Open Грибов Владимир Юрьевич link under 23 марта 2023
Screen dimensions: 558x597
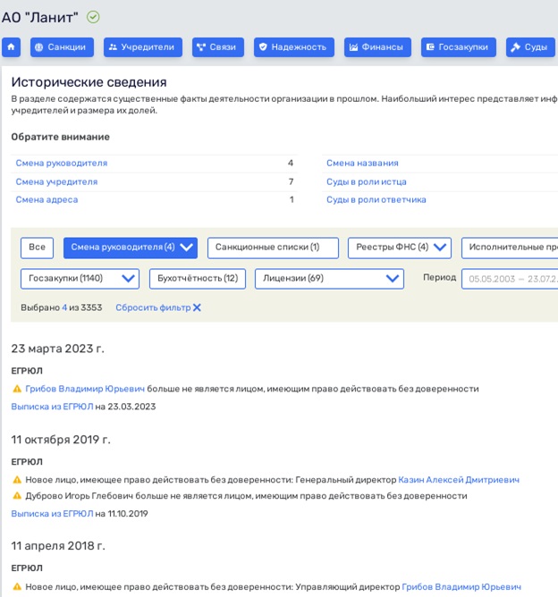(85, 389)
